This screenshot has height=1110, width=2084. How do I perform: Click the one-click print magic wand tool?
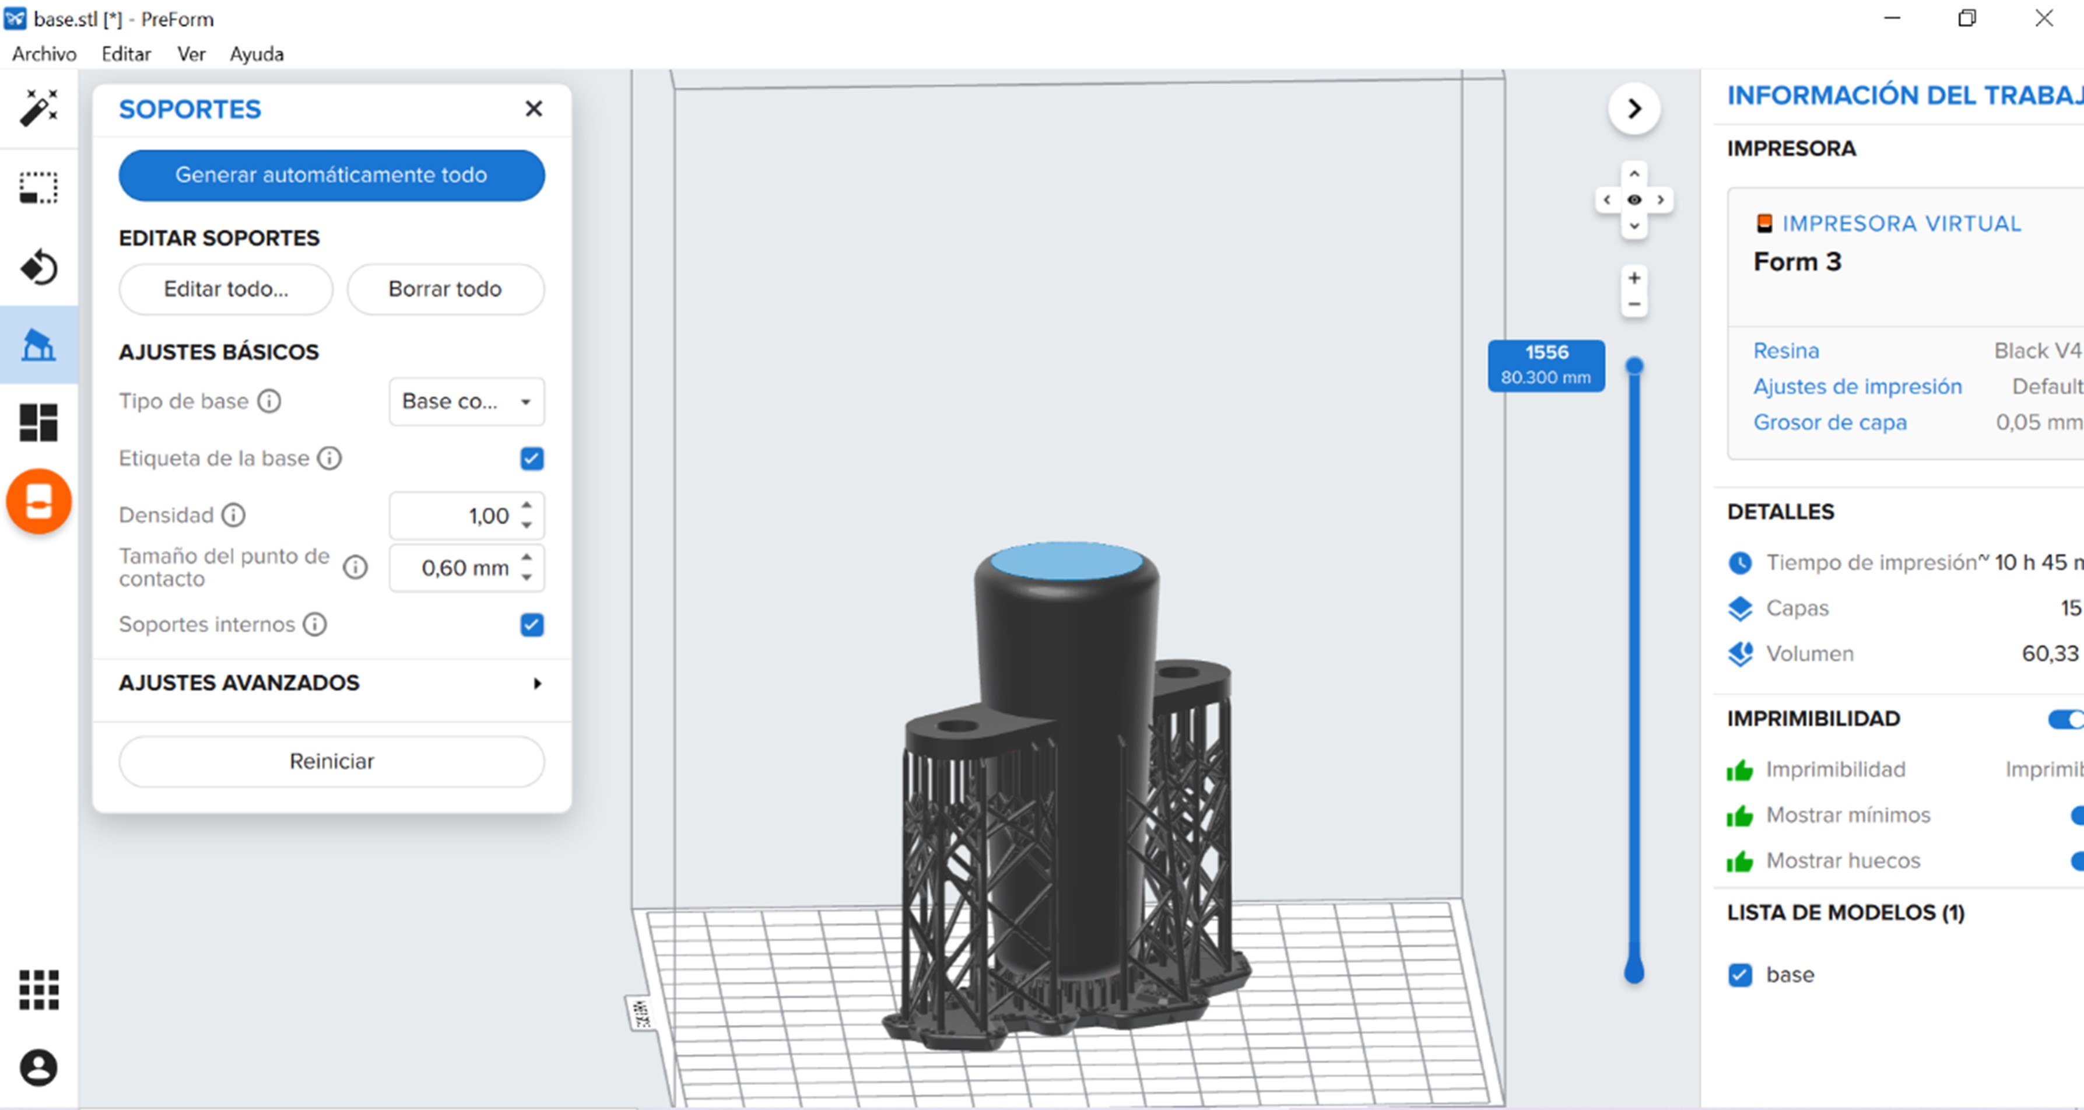pyautogui.click(x=38, y=108)
